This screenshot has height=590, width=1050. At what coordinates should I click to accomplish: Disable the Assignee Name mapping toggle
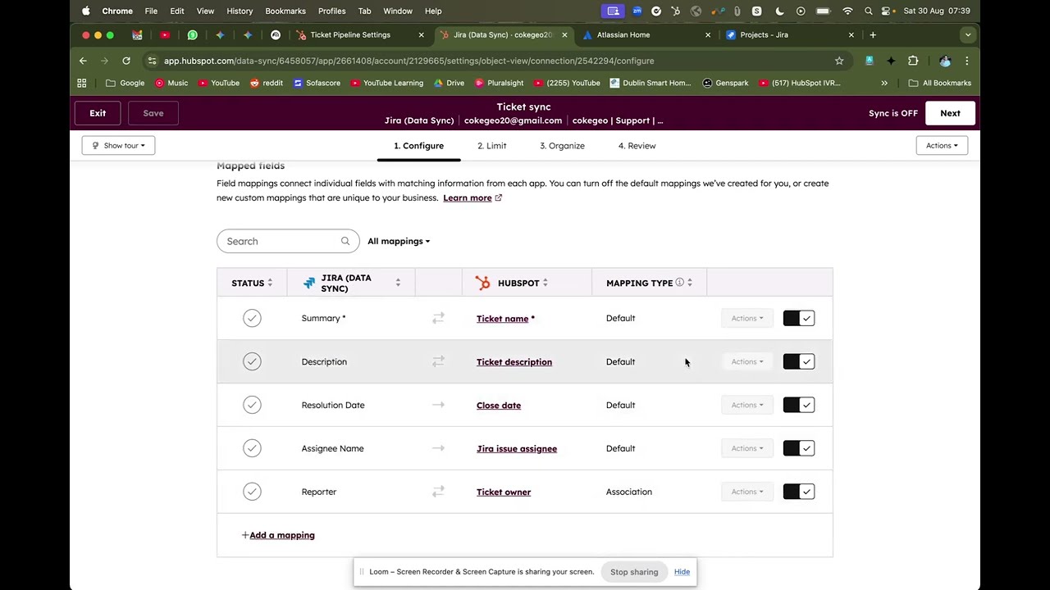[799, 448]
